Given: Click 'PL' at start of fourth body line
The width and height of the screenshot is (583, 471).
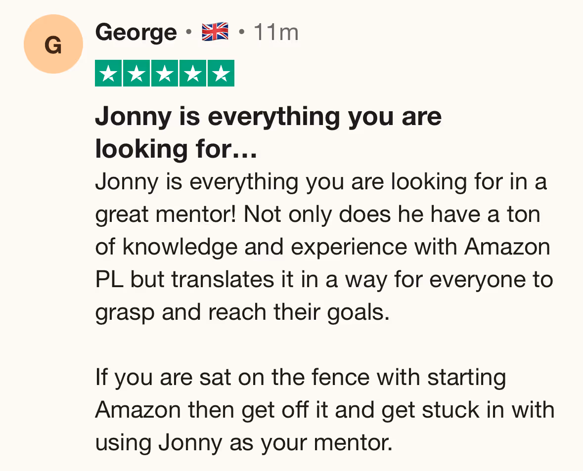Looking at the screenshot, I should [x=109, y=280].
